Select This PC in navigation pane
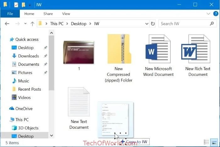 [22, 120]
